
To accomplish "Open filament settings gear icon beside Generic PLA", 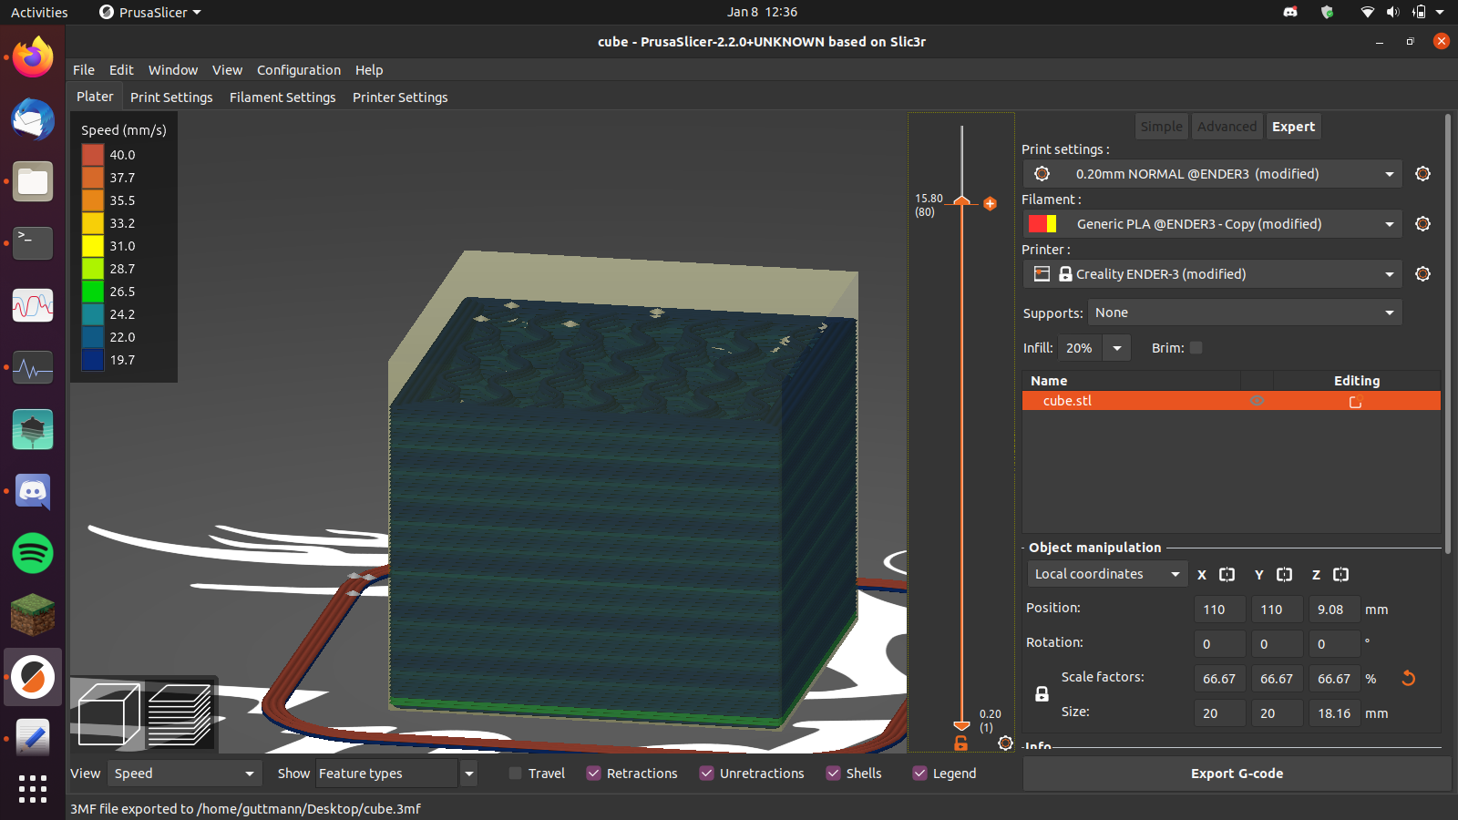I will [1422, 224].
